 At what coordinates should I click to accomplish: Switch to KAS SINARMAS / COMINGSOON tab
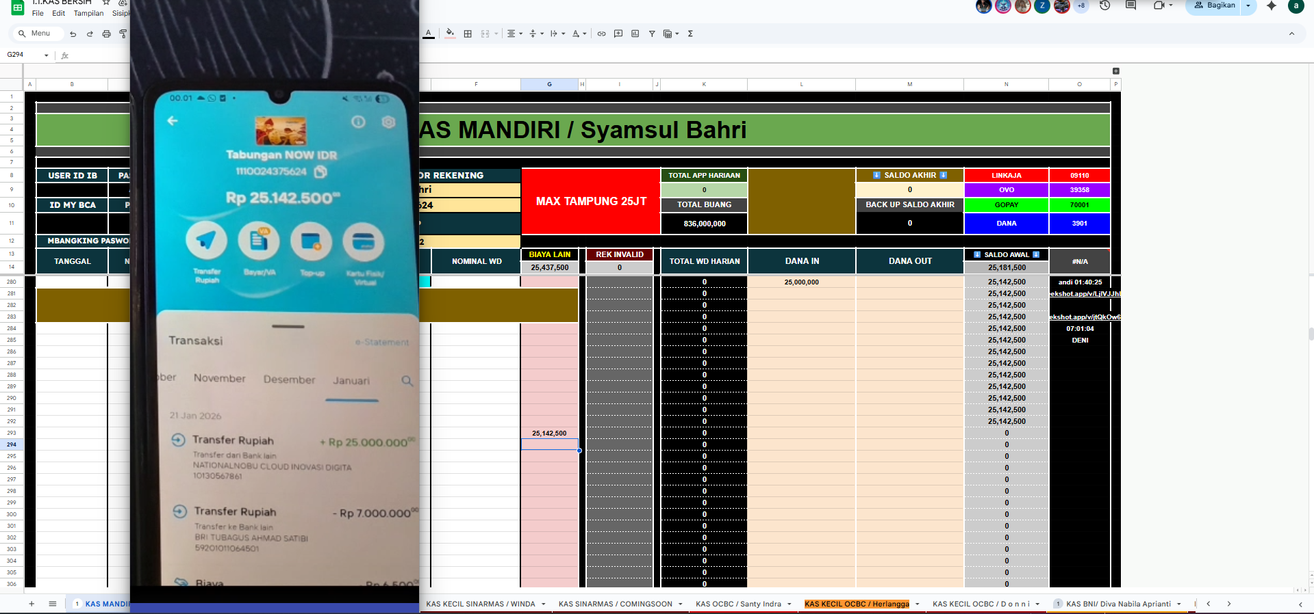pyautogui.click(x=616, y=604)
